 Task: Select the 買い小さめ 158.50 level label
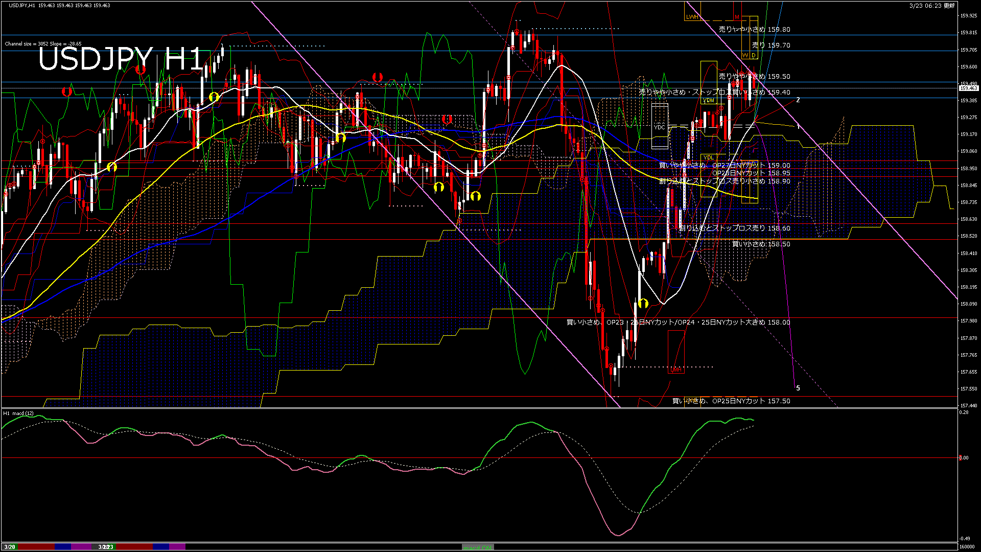pos(761,244)
